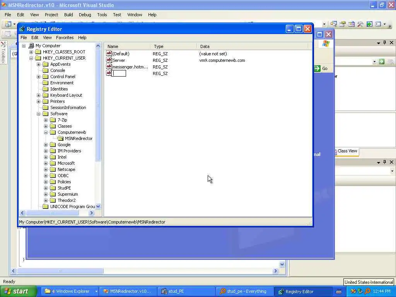
Task: Open Registry Editor Favorites menu
Action: coord(65,38)
